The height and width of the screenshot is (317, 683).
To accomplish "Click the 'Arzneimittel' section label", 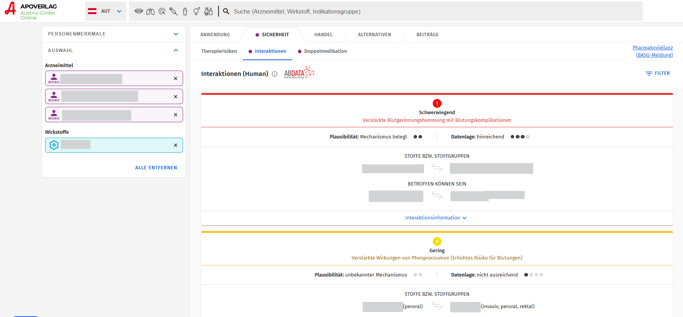I will pos(59,66).
